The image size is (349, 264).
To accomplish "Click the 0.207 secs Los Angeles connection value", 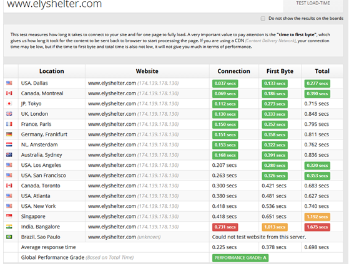I will [x=224, y=165].
